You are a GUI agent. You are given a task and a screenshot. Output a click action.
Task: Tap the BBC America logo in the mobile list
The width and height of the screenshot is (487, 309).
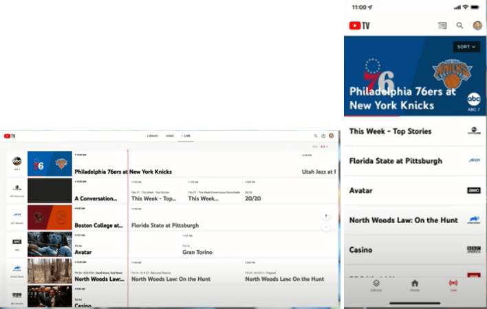(474, 249)
